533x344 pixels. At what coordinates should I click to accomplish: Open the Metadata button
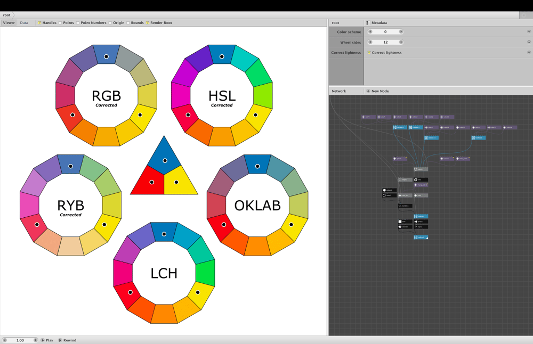377,23
